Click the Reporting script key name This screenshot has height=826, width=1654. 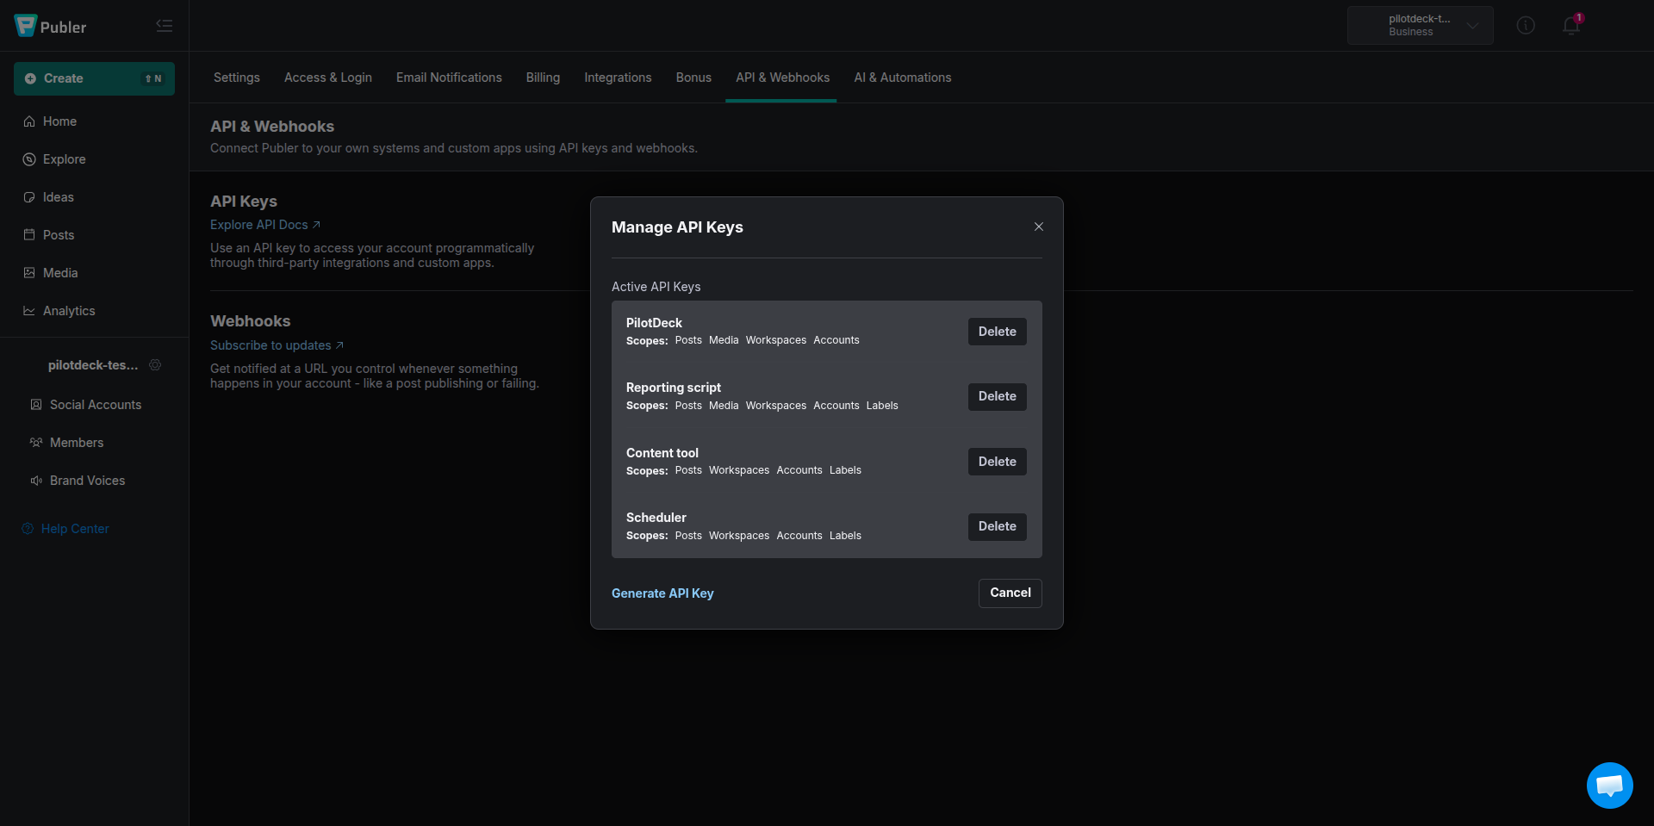[674, 388]
